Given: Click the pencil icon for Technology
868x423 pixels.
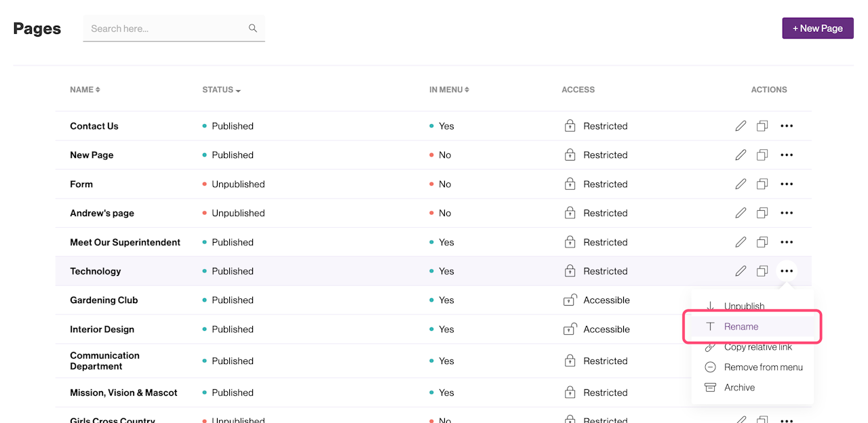Looking at the screenshot, I should click(x=741, y=271).
